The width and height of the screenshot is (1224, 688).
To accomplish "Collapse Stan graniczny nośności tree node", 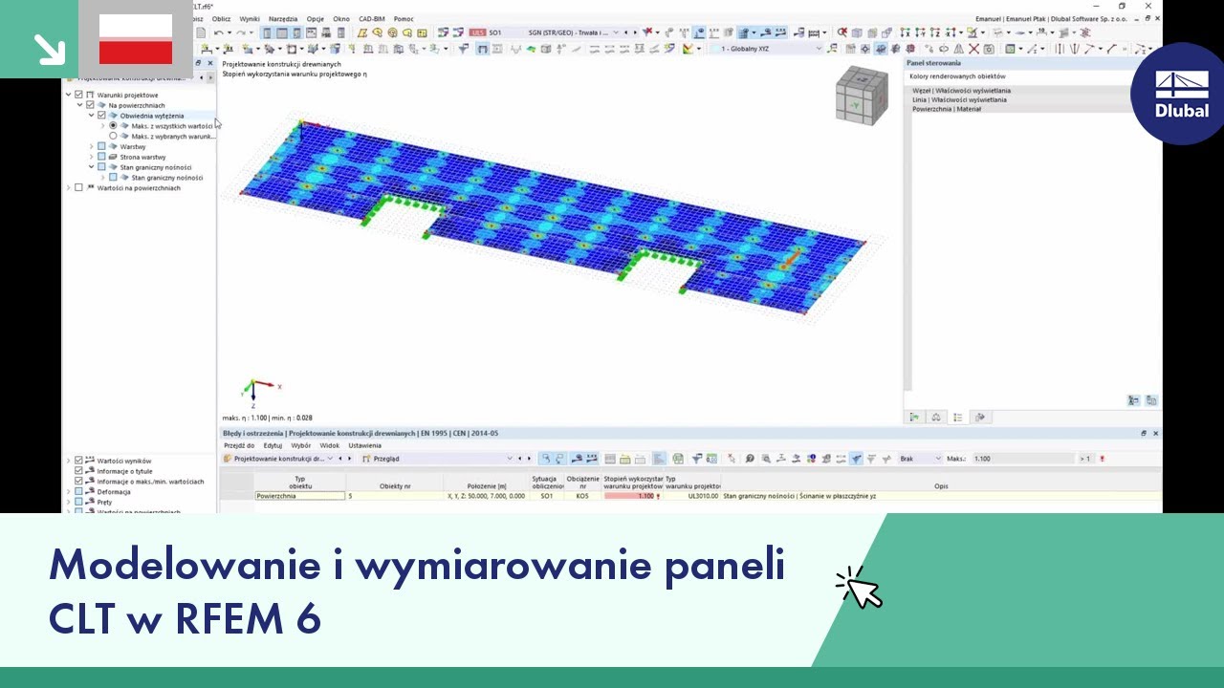I will [91, 167].
